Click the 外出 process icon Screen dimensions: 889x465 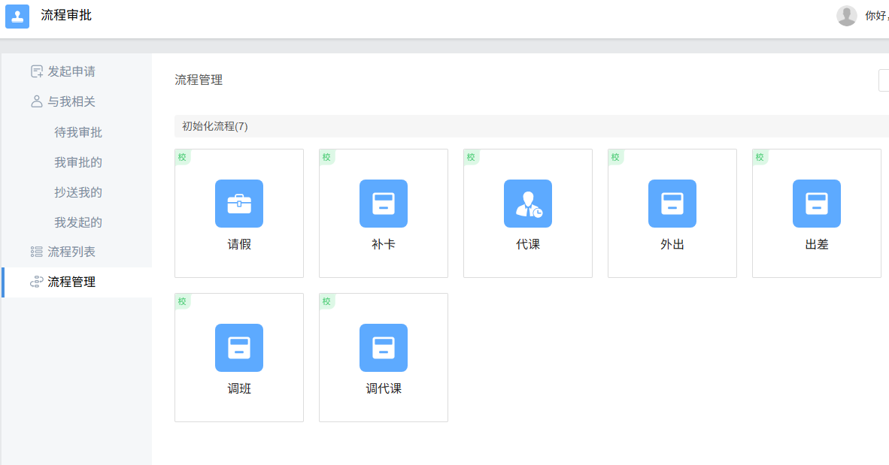[672, 204]
